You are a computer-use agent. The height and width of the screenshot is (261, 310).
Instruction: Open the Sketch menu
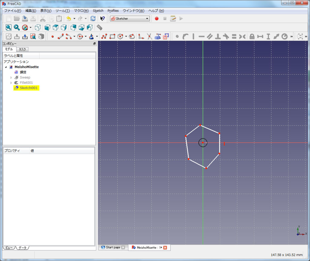(x=98, y=11)
